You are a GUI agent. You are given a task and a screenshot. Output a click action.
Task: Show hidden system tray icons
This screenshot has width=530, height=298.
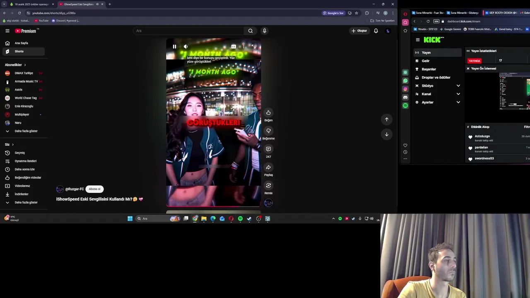[333, 219]
